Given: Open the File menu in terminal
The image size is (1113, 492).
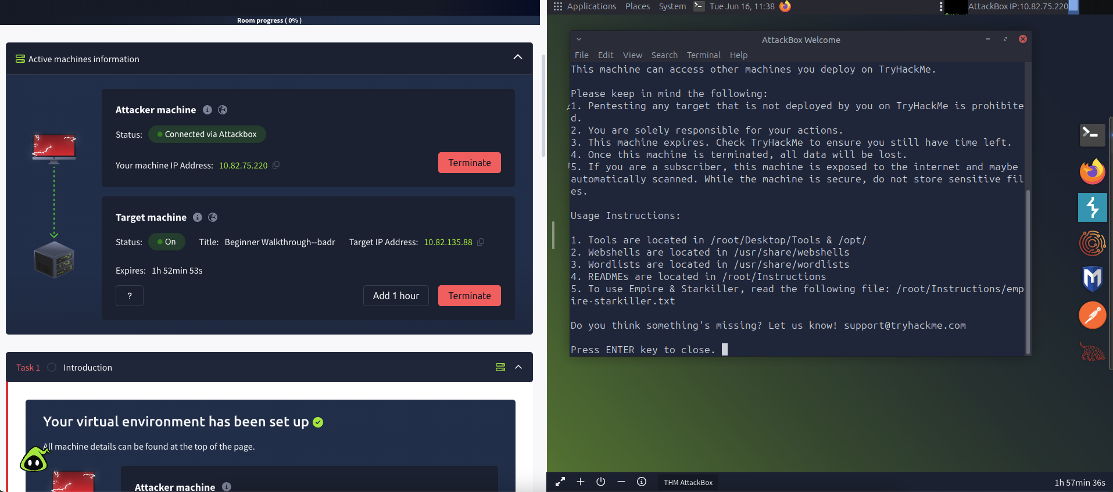Looking at the screenshot, I should 582,55.
